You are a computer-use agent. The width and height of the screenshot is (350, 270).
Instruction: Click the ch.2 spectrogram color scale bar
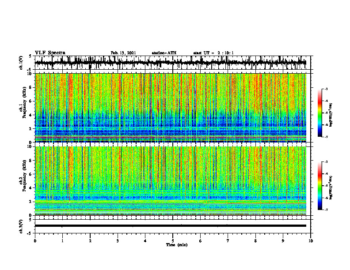click(320, 186)
